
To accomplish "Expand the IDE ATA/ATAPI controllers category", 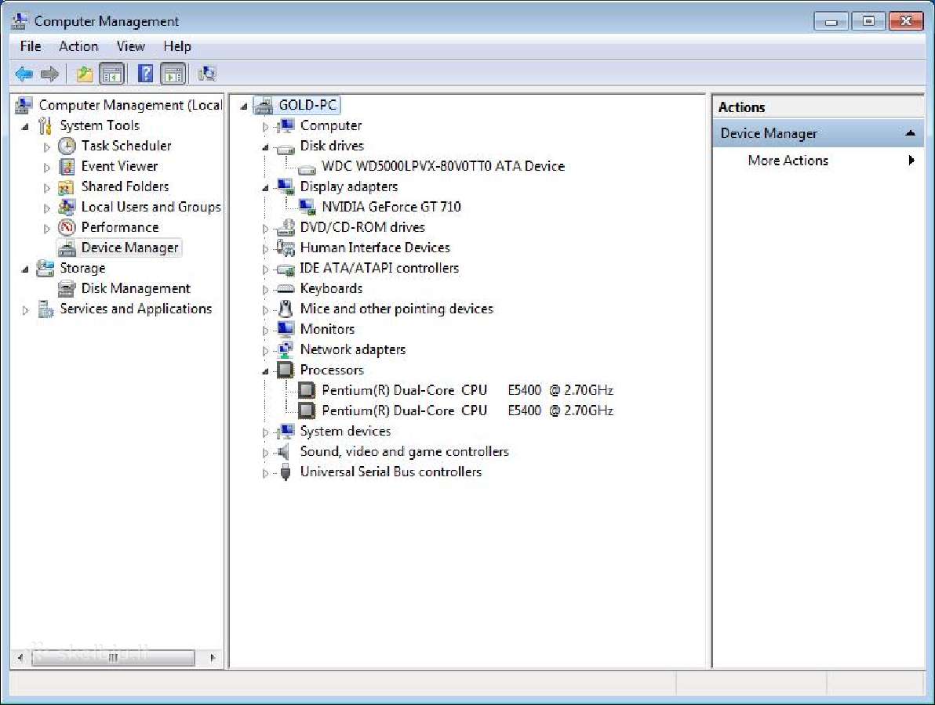I will (265, 269).
